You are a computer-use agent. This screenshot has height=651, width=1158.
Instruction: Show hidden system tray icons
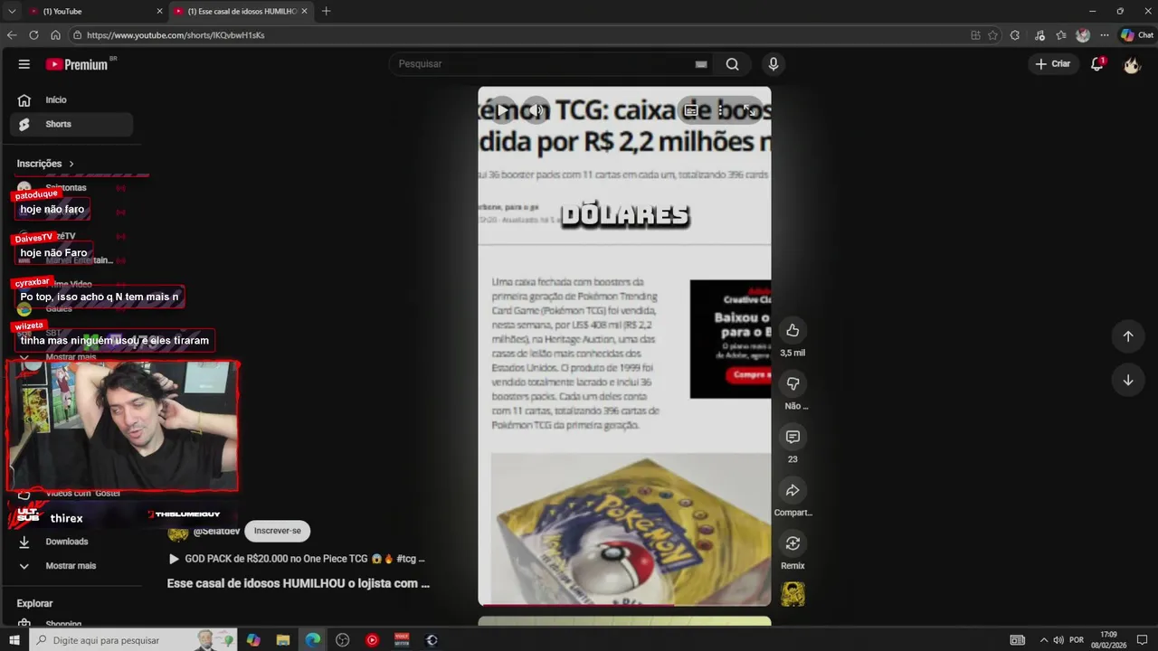pos(1043,640)
